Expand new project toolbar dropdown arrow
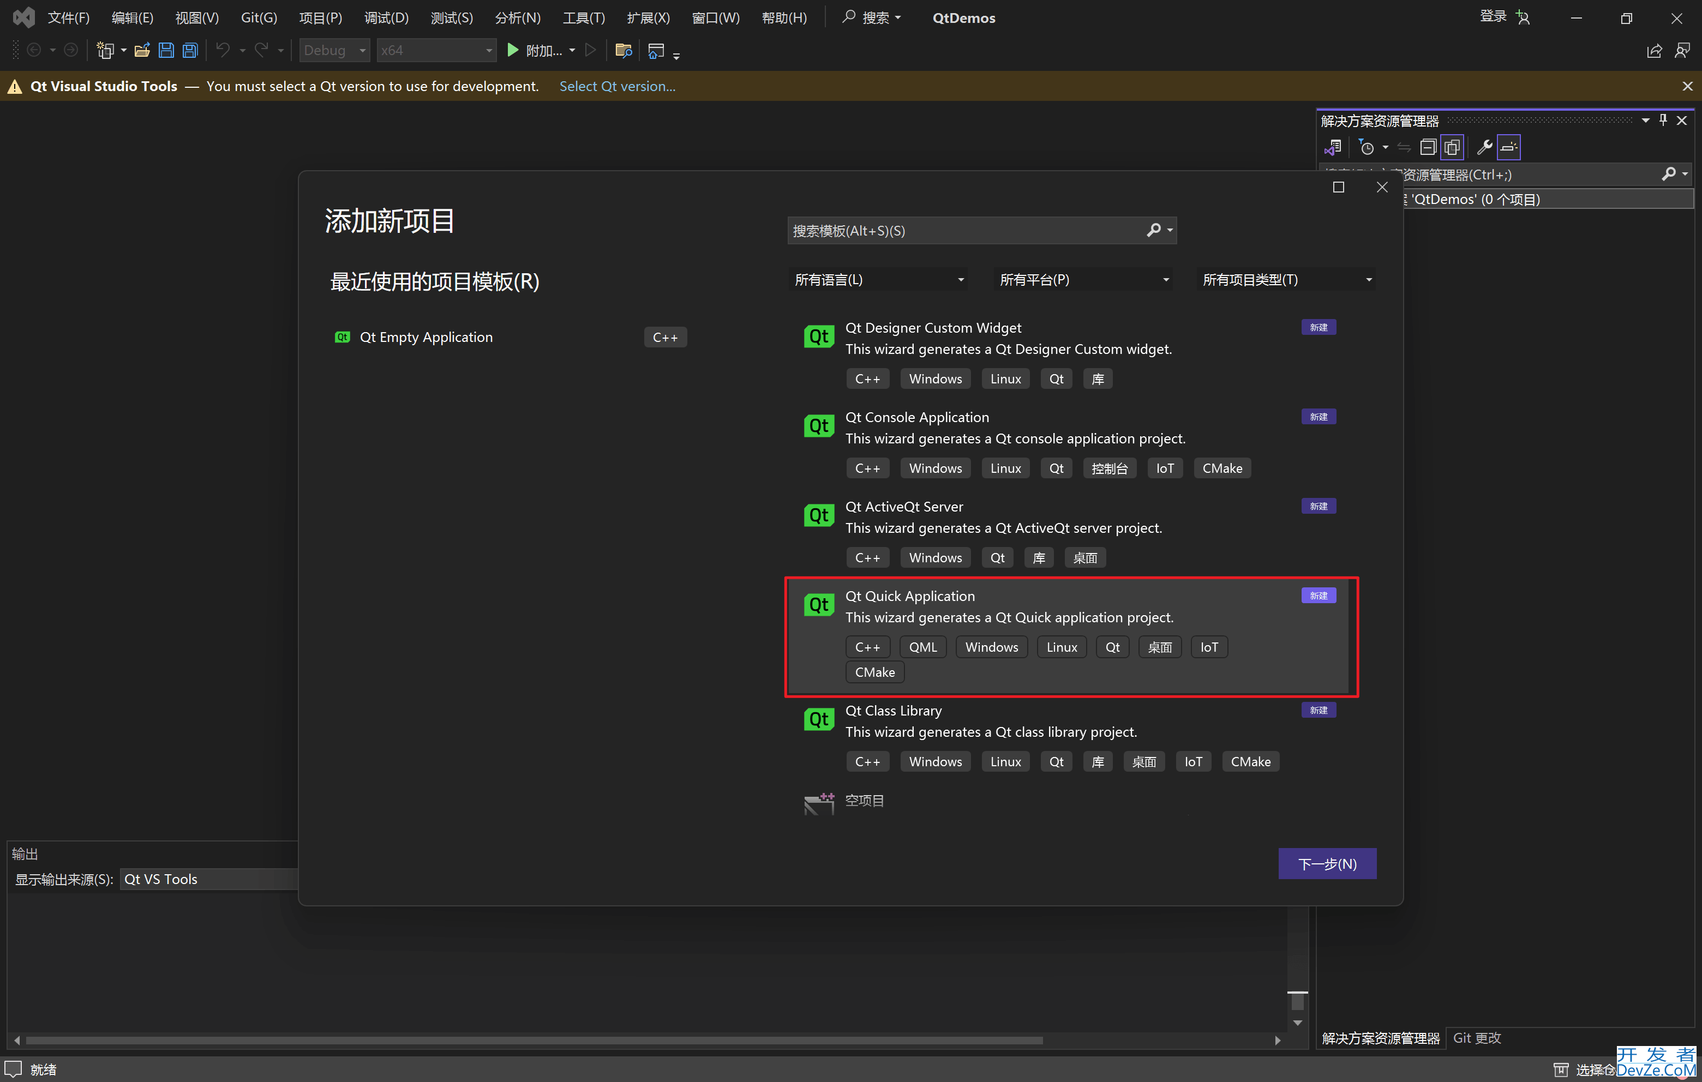 (124, 50)
